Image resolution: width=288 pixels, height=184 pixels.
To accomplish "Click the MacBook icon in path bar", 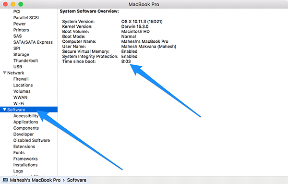I will [5, 180].
